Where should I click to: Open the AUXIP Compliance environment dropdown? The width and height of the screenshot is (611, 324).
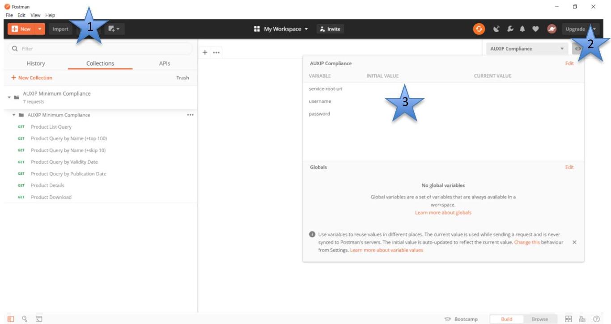(x=526, y=49)
